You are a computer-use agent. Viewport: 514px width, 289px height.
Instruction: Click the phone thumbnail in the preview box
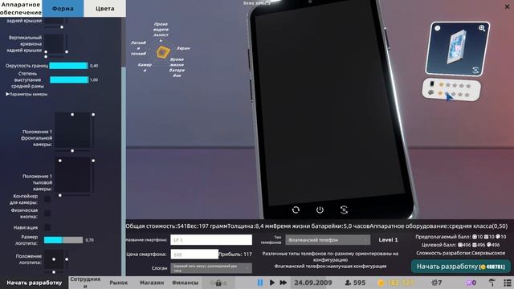click(457, 47)
